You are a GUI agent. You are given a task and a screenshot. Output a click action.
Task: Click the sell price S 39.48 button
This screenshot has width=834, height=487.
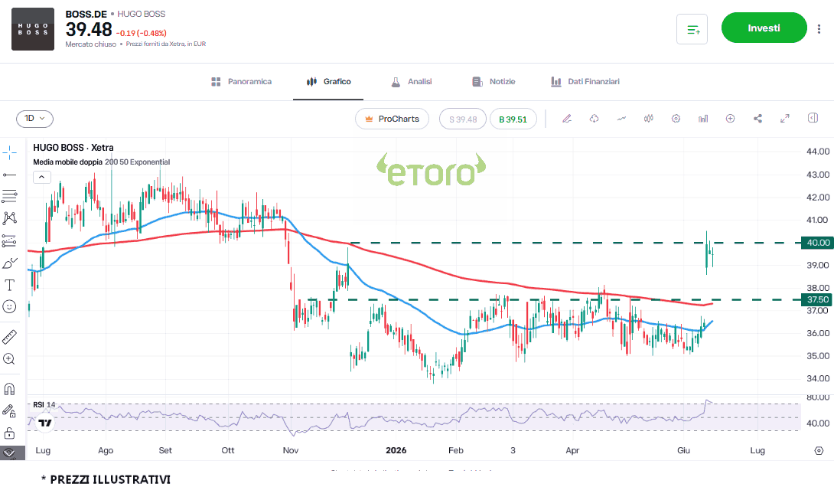pos(463,119)
